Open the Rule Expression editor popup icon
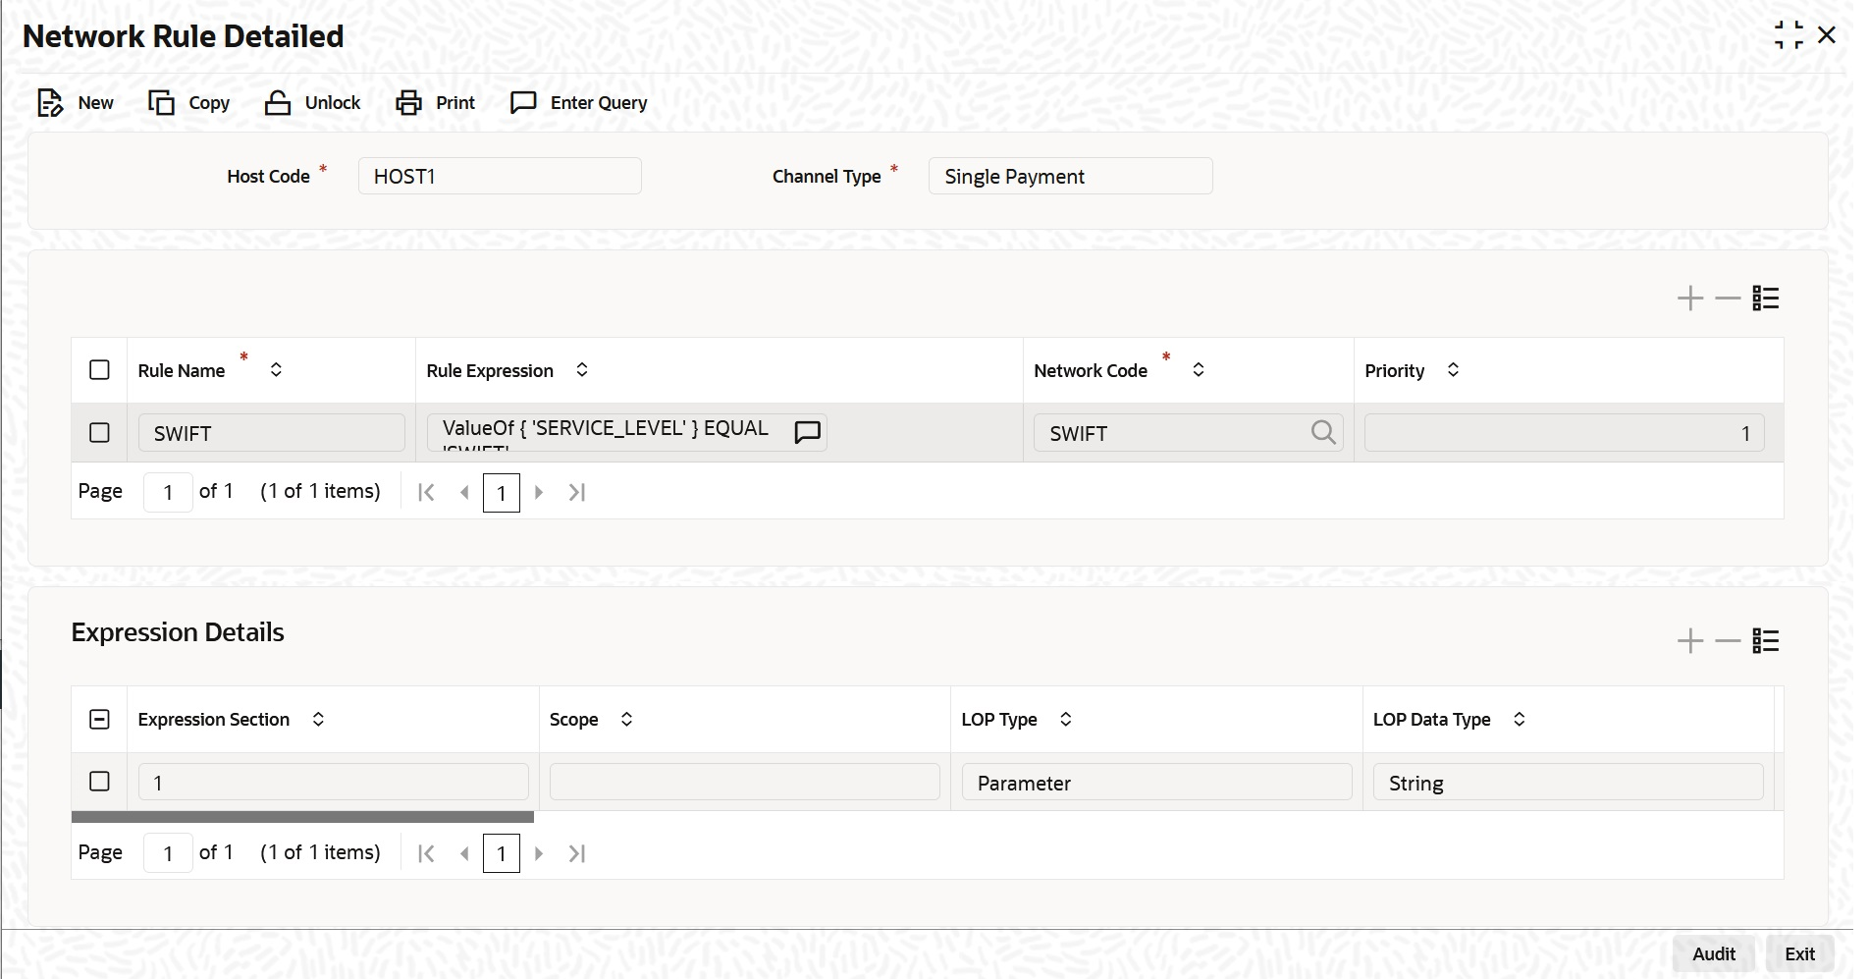 [x=808, y=432]
